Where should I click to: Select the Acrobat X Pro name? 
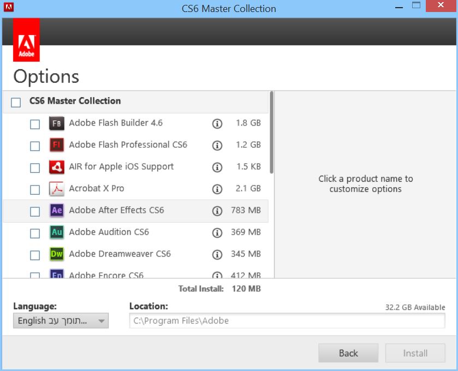(97, 189)
